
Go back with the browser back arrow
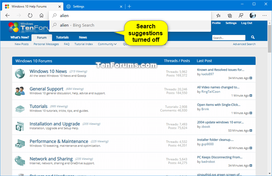coord(8,16)
